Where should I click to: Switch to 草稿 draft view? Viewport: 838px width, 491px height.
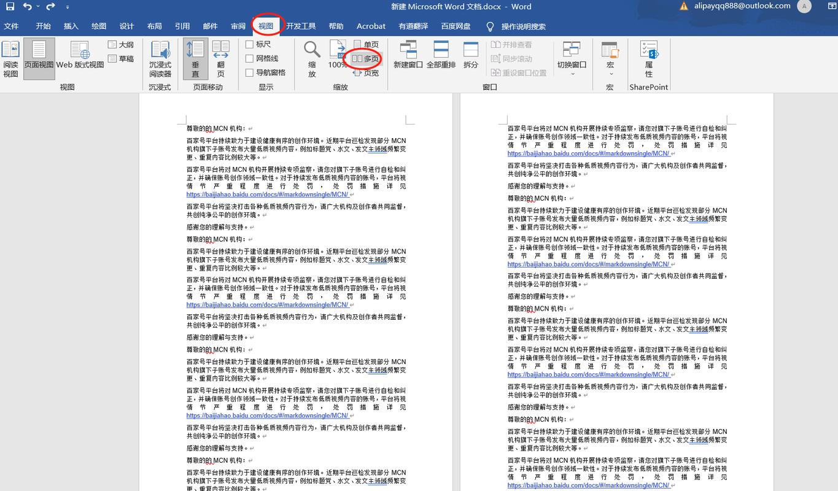[x=121, y=59]
